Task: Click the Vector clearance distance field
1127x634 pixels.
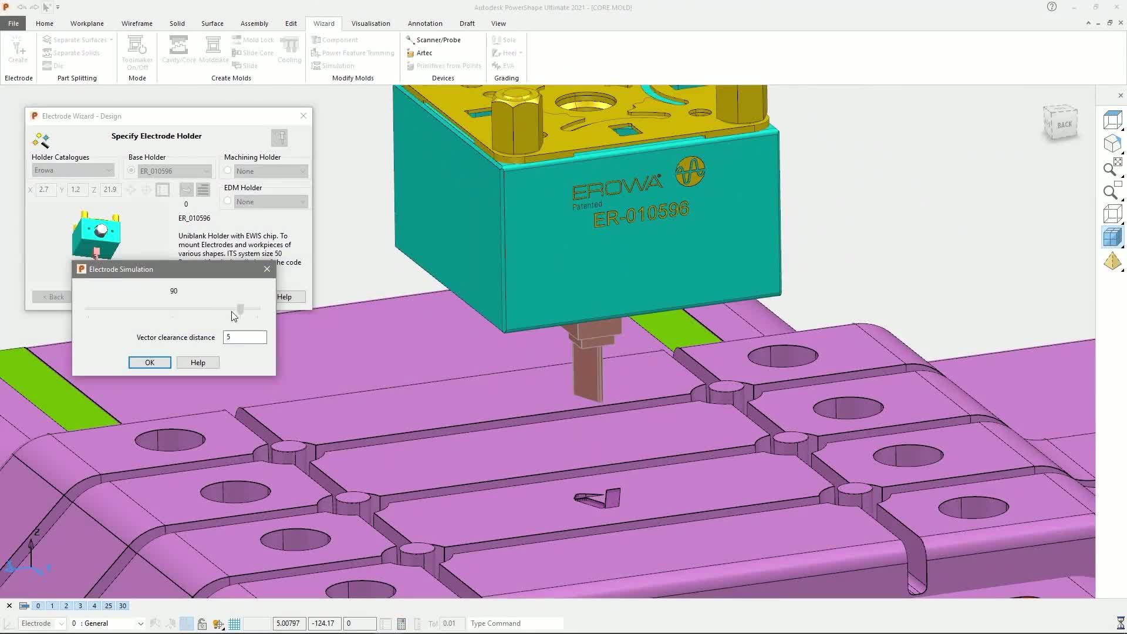Action: click(245, 337)
